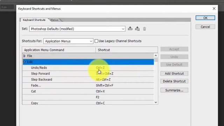Screen dimensions: 224x126
Task: Click the Alt+Ctrl+Z shortcut cell
Action: [x=103, y=79]
